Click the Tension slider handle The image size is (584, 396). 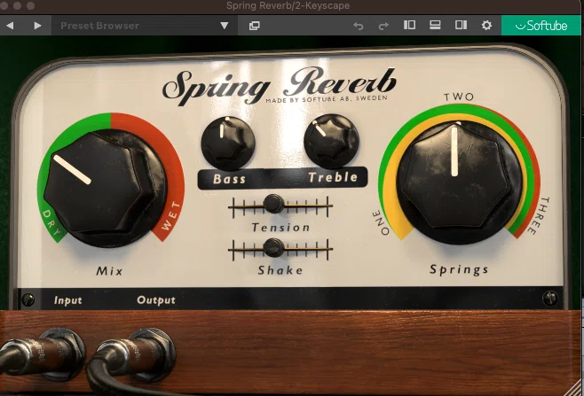(273, 204)
